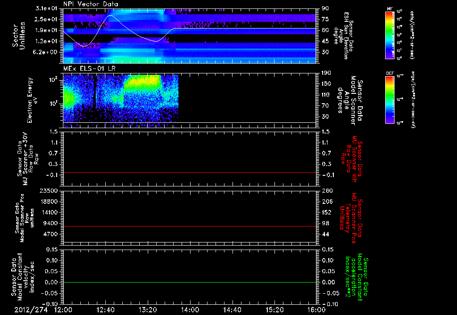Click the 14:00 time axis label
Viewport: 457px width, 315px height.
pos(190,310)
